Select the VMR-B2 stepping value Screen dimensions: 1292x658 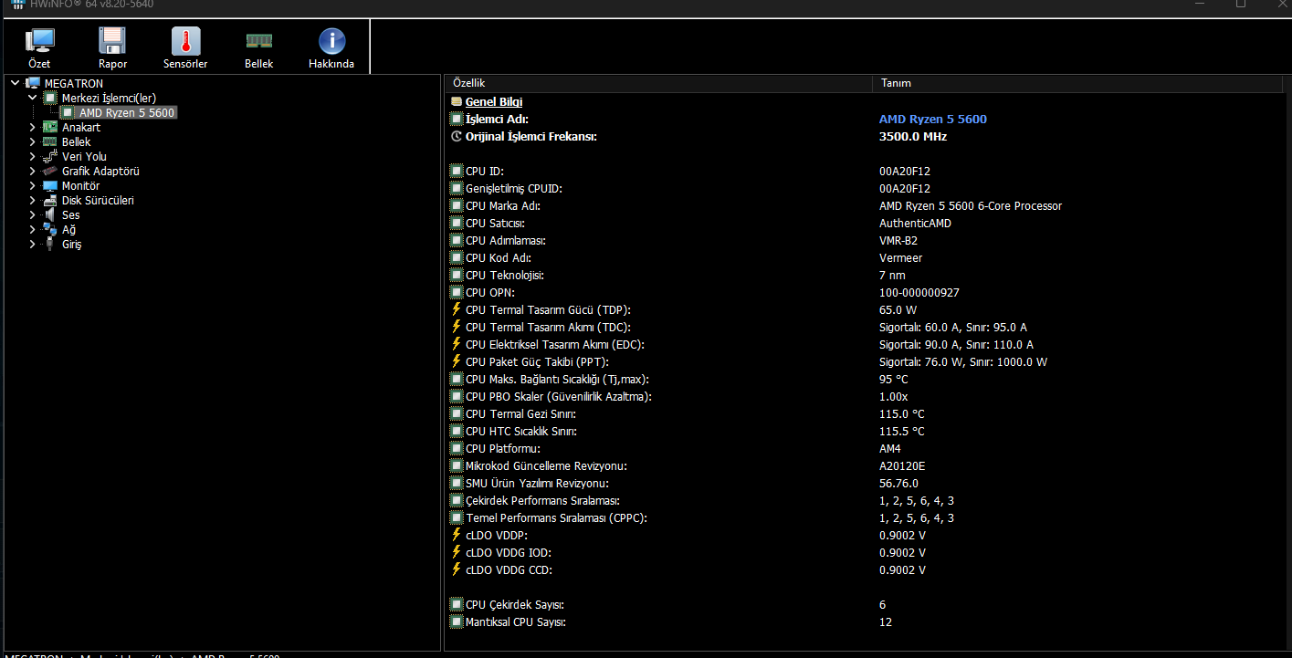(x=898, y=241)
